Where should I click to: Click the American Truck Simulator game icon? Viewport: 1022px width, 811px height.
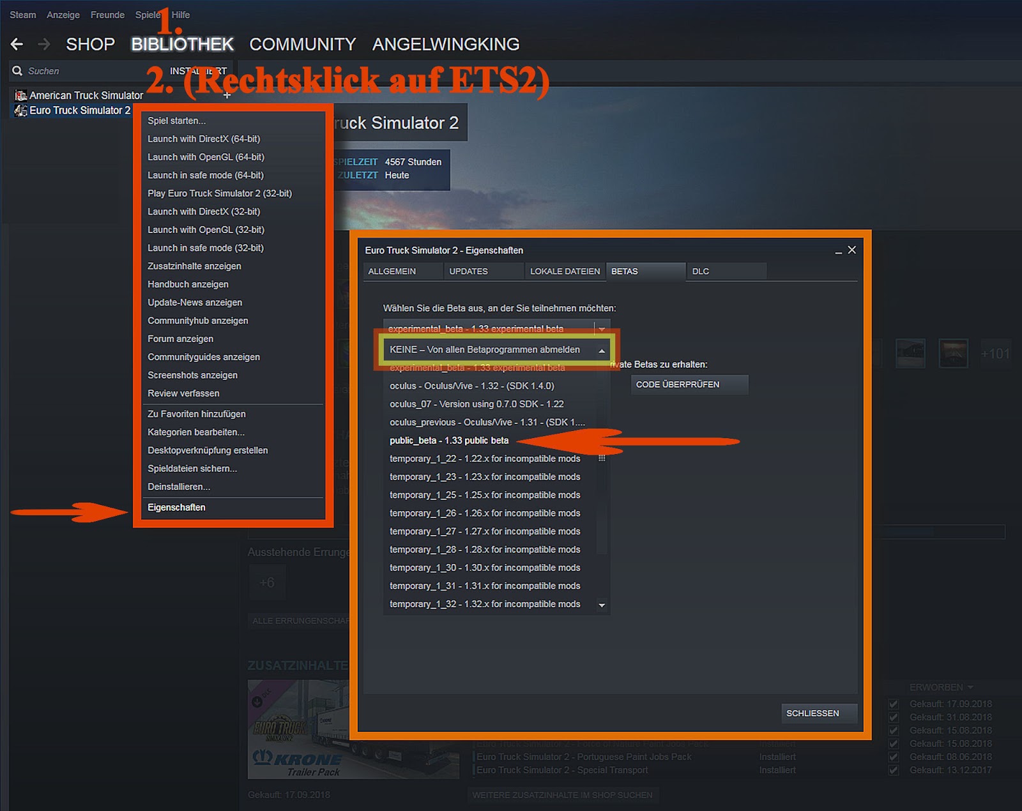21,95
